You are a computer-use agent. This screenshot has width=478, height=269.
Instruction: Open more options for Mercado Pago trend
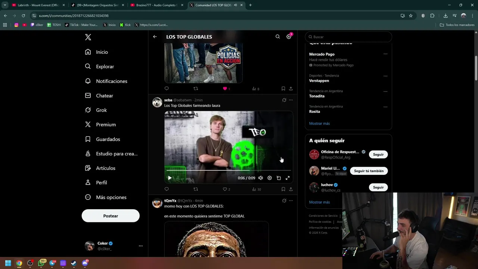pos(385,54)
